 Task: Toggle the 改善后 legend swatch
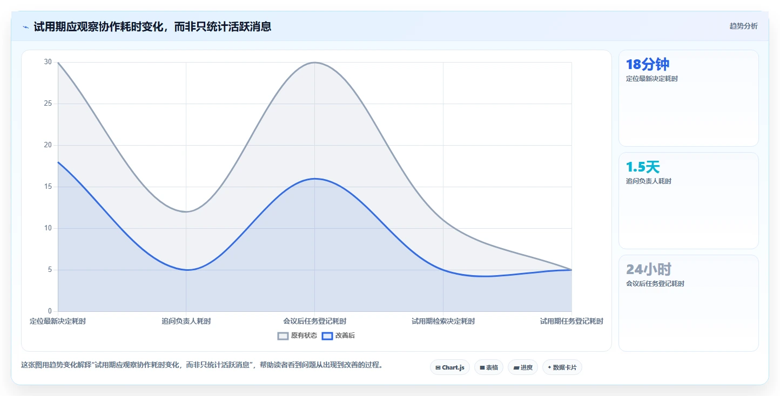[327, 336]
